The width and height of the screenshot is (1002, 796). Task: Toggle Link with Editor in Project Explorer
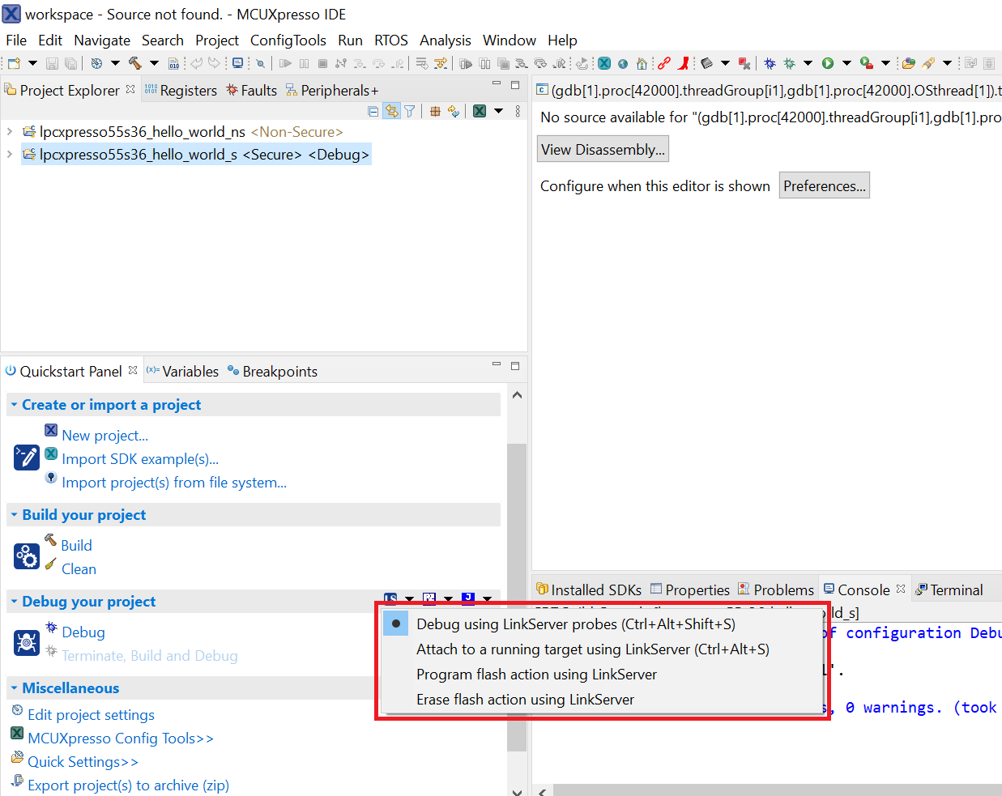coord(391,111)
